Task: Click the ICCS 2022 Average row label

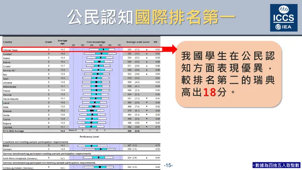Action: 13,131
